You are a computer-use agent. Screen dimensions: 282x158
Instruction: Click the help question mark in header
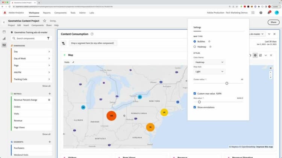[261, 12]
